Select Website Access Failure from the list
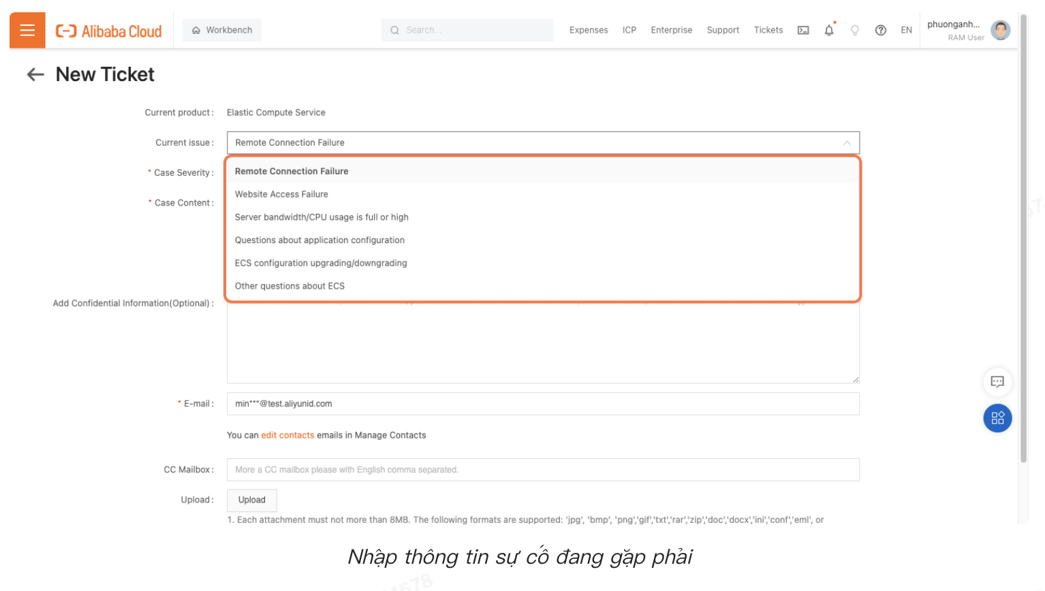 [281, 194]
